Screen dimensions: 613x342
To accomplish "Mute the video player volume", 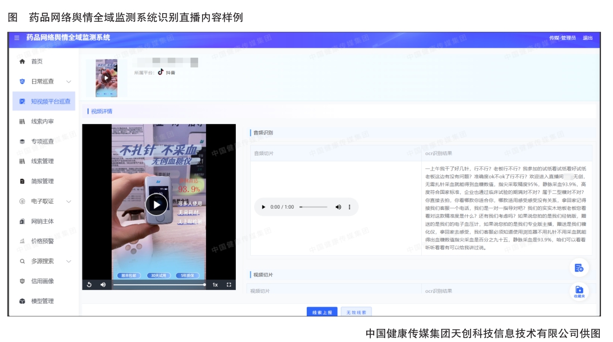I will point(103,284).
